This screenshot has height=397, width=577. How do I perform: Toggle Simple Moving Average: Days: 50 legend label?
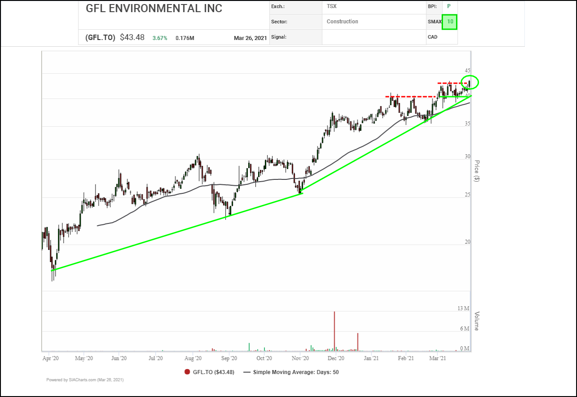click(295, 372)
